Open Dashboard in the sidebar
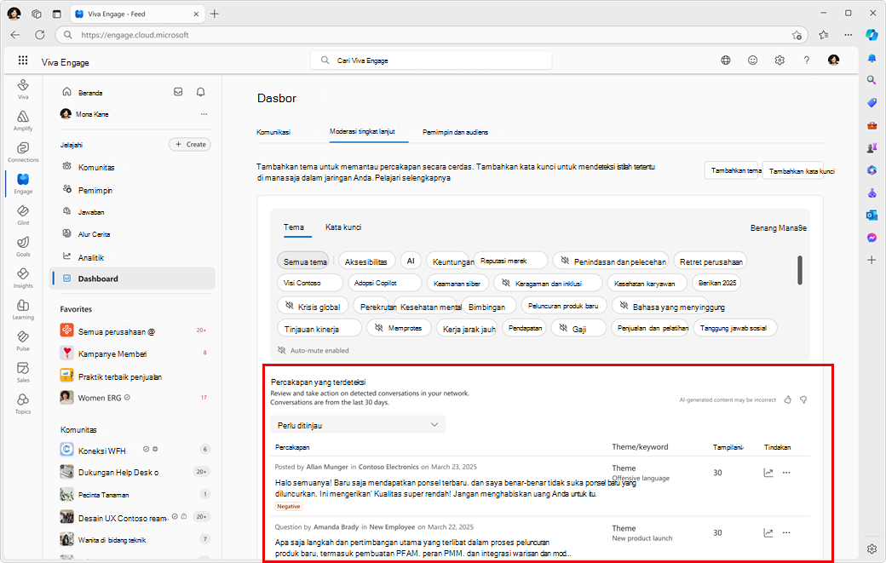Viewport: 886px width, 563px height. (132, 279)
